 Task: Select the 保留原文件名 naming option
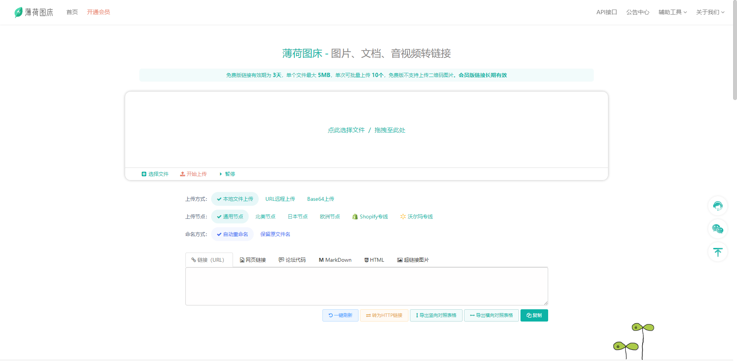275,234
